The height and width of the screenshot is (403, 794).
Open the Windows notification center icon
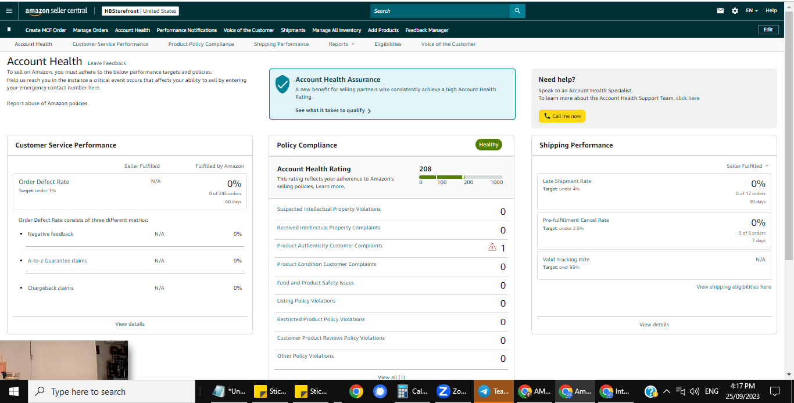click(x=774, y=391)
